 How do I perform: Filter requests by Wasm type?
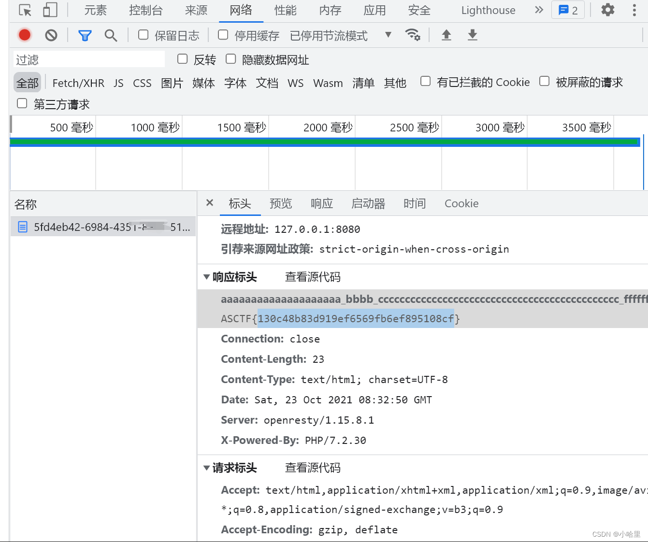(x=328, y=83)
